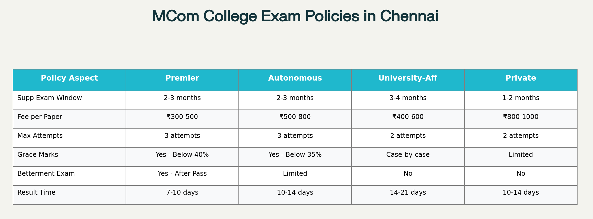
Task: Click the '3-4 months' exam window cell
Action: (x=408, y=98)
